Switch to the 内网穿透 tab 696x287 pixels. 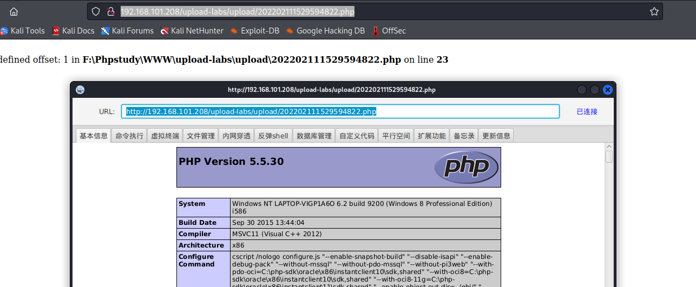[x=237, y=136]
